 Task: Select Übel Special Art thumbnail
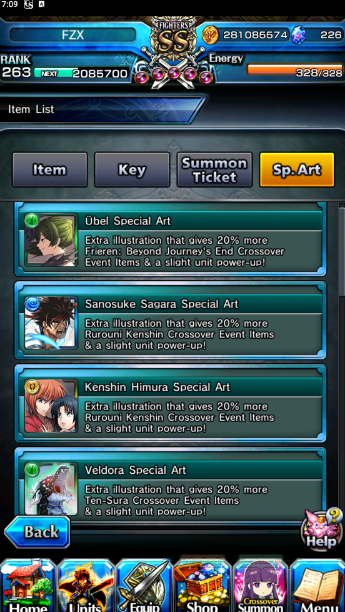51,239
